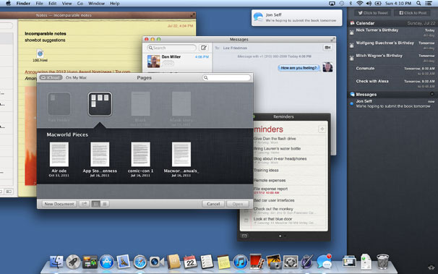Dismiss Messages section in Notification Center

pyautogui.click(x=431, y=94)
